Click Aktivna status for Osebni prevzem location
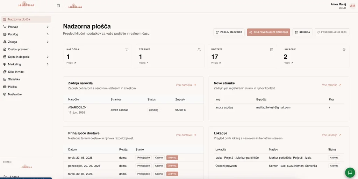358x179 pixels. 334,166
